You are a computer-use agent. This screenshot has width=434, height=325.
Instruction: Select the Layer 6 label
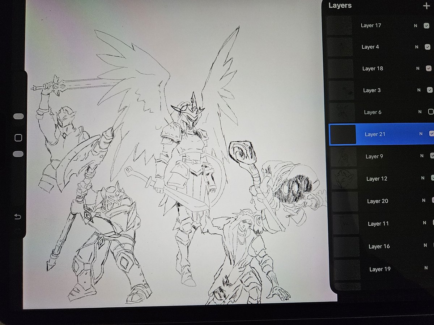[x=373, y=112]
